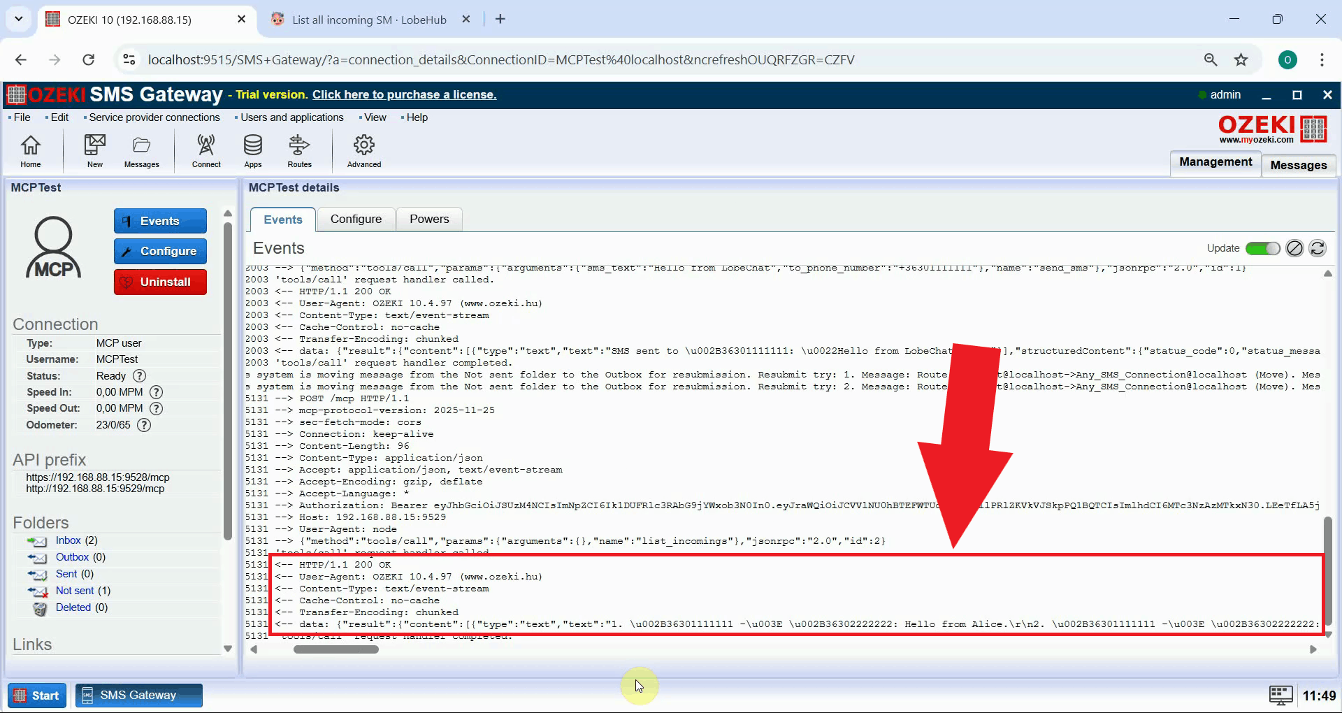This screenshot has height=713, width=1342.
Task: Click the OZEKI myozeki.com logo
Action: click(x=1273, y=129)
